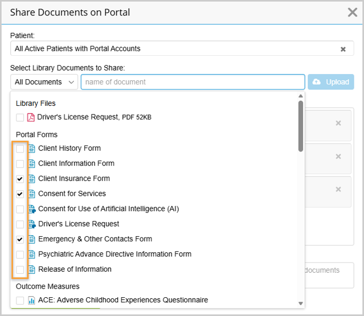Click the Client Information Form document icon
Image resolution: width=364 pixels, height=316 pixels.
coord(32,163)
